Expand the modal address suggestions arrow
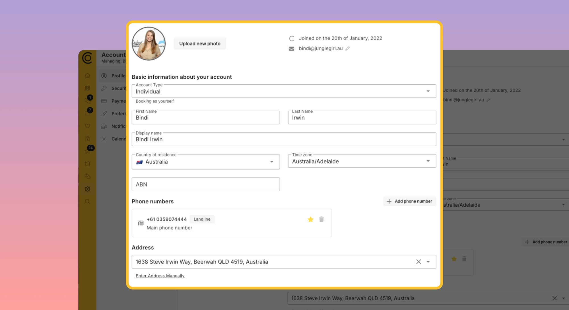This screenshot has width=569, height=310. [x=428, y=262]
